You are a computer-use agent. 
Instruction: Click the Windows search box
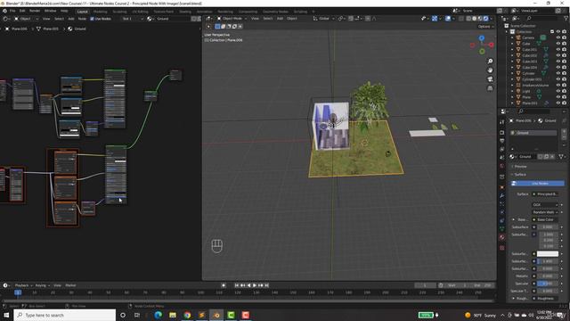coord(65,315)
